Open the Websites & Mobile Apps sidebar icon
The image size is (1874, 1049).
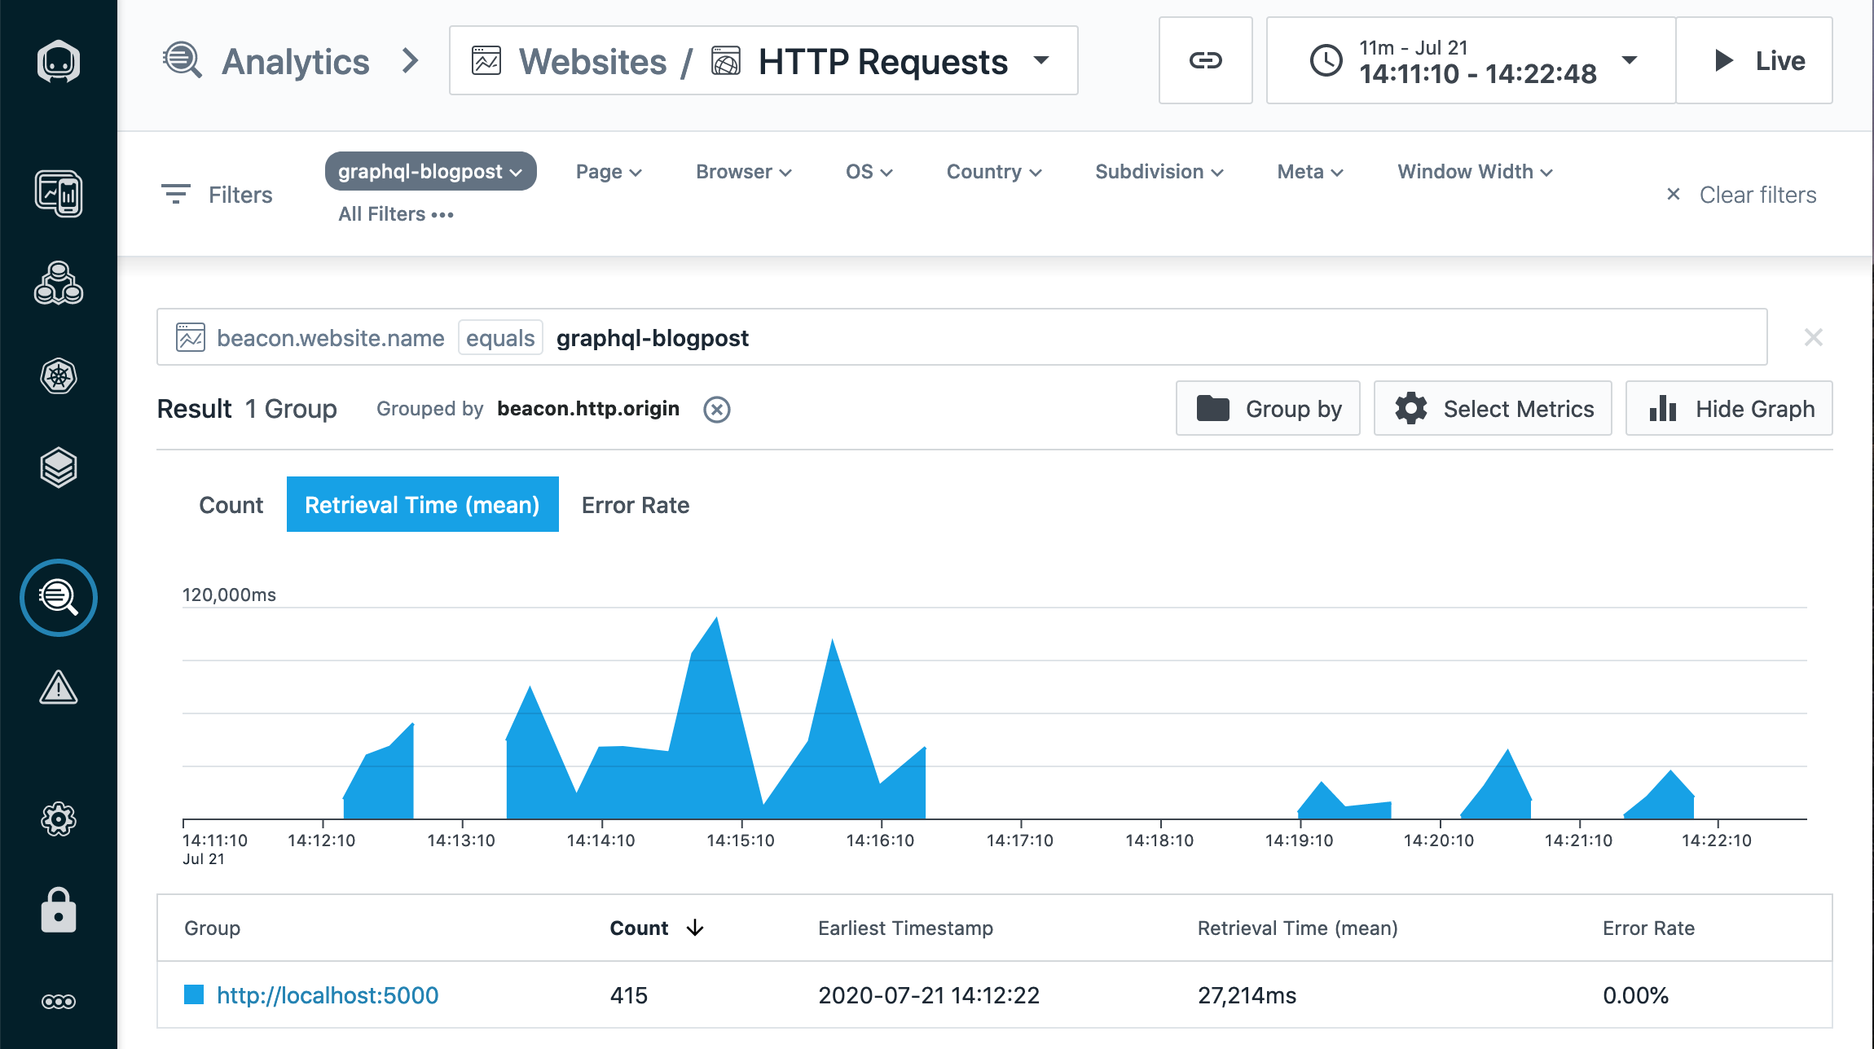[x=59, y=194]
